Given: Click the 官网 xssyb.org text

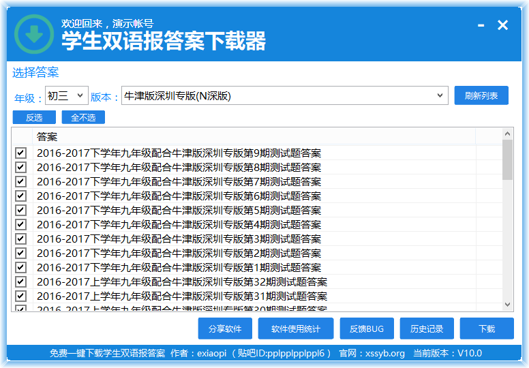Looking at the screenshot, I should (x=372, y=353).
